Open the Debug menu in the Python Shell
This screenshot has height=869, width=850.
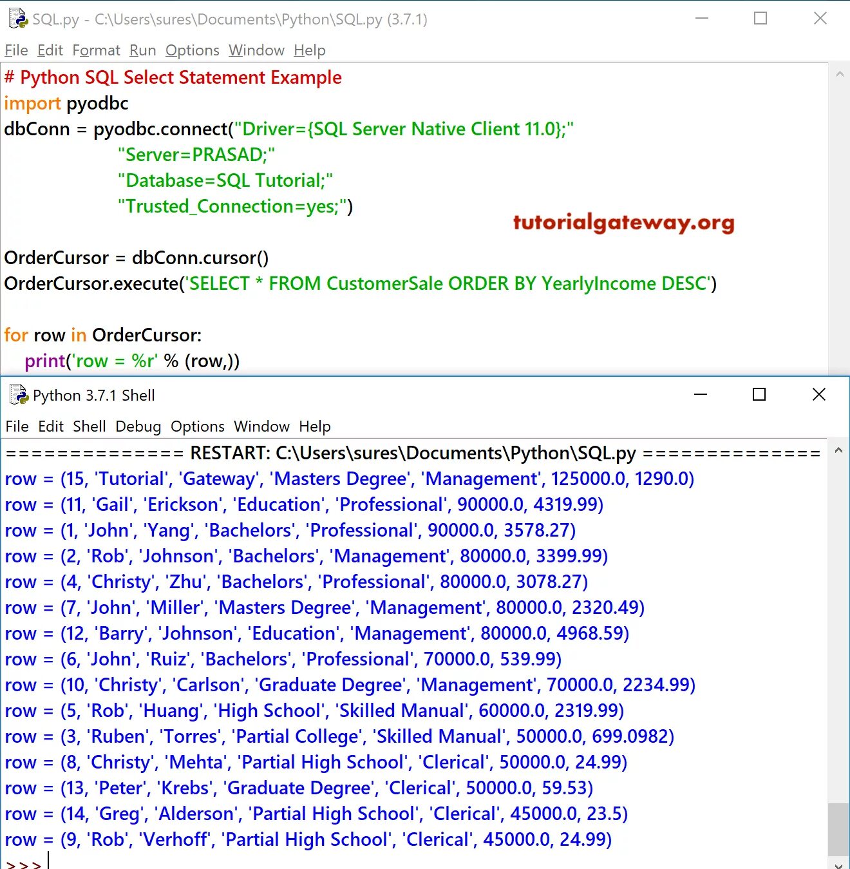138,426
